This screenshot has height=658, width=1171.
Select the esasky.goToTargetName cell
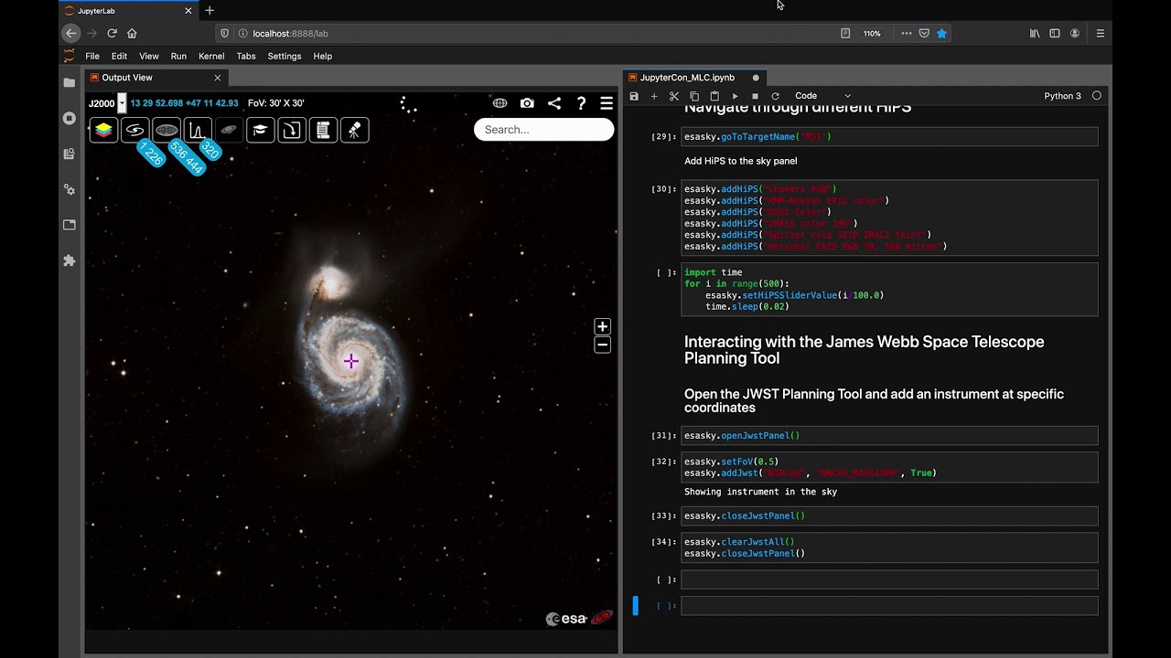click(889, 136)
